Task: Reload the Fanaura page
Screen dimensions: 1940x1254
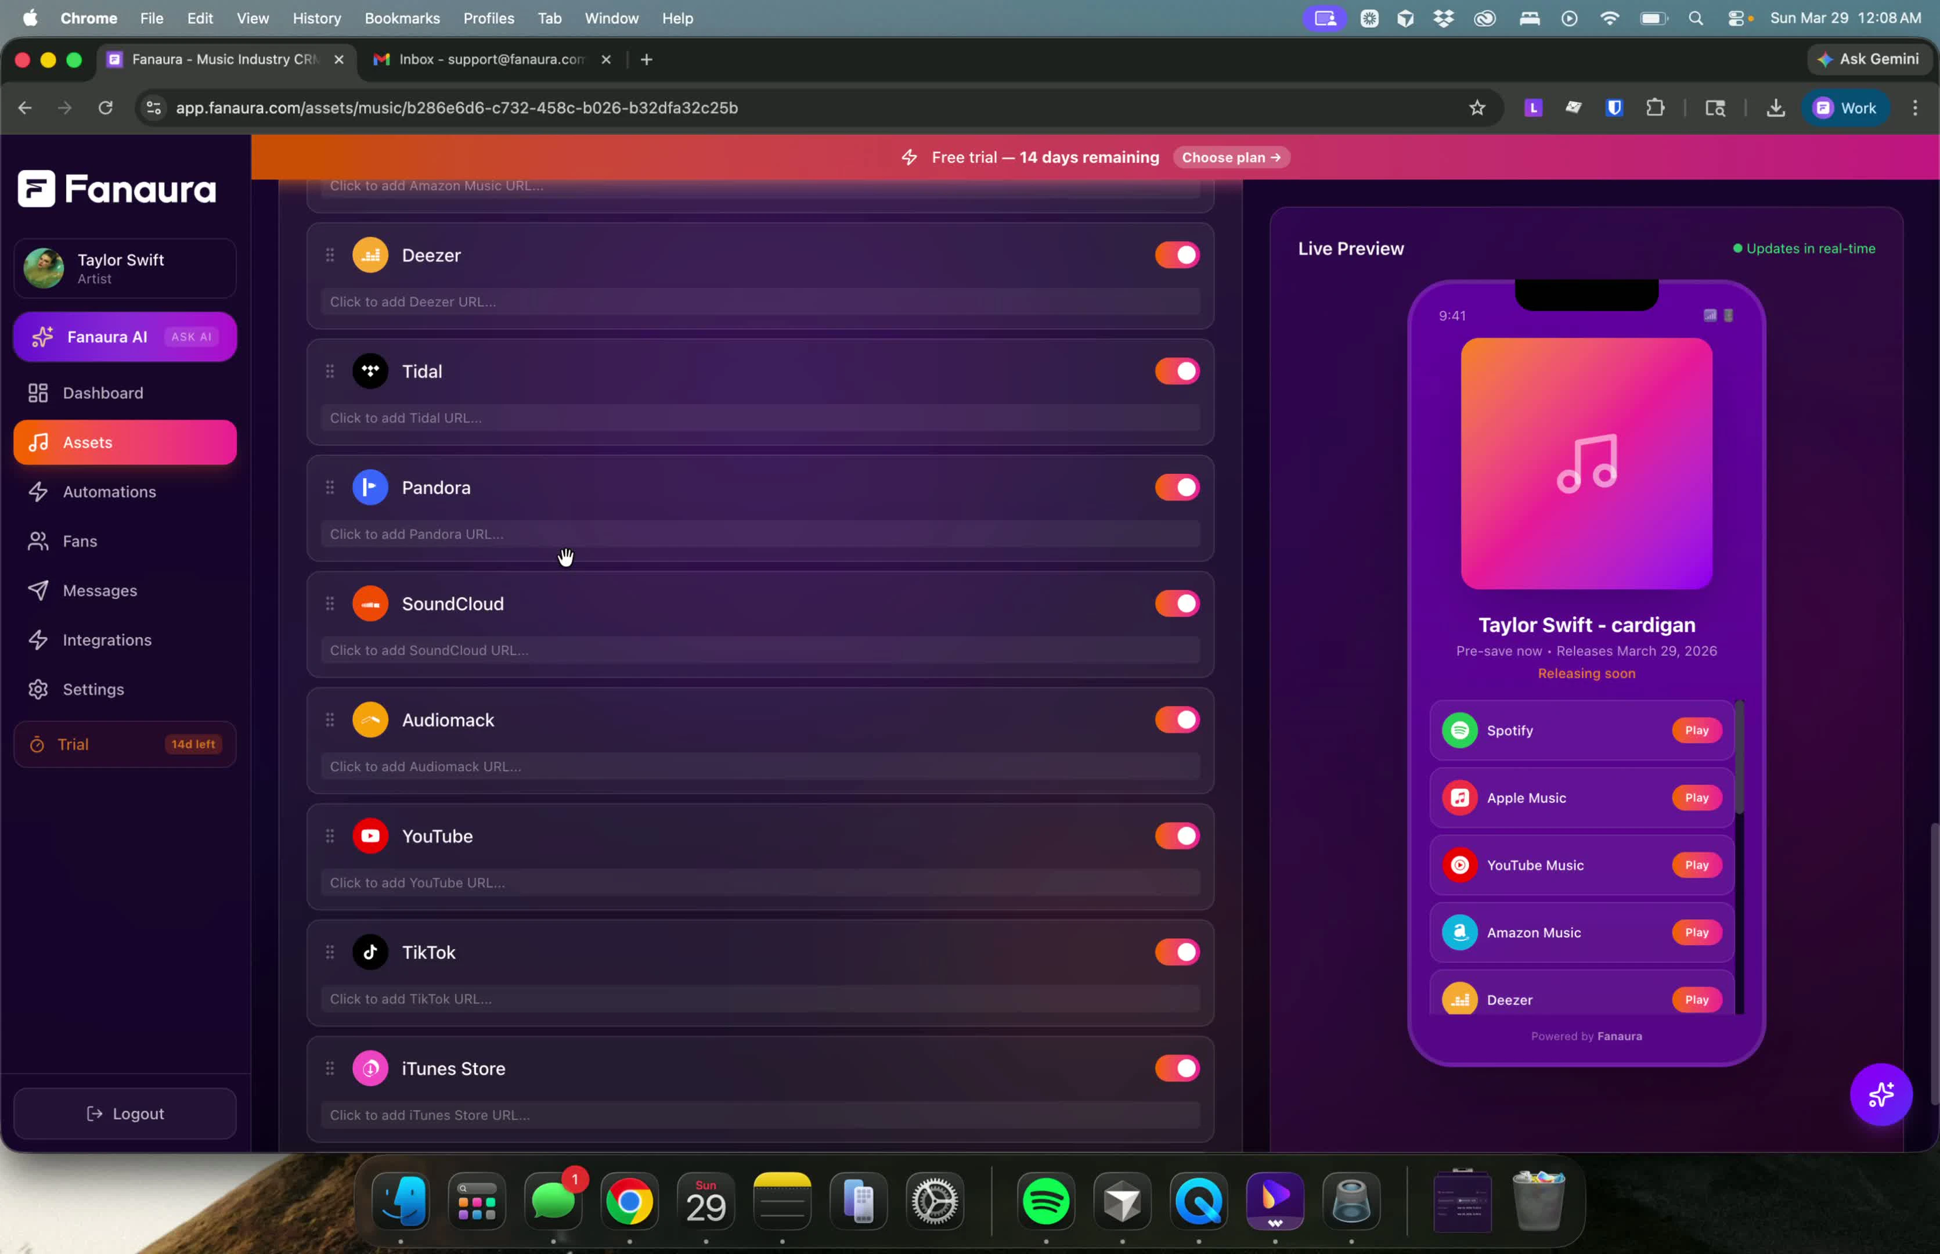Action: (x=106, y=107)
